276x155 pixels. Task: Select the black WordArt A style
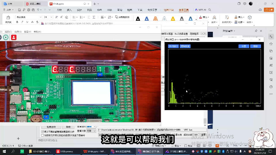coord(138,18)
